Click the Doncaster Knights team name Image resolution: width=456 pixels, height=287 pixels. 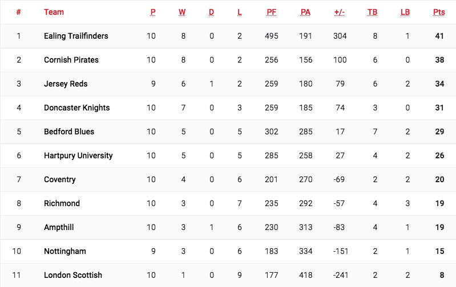(76, 108)
